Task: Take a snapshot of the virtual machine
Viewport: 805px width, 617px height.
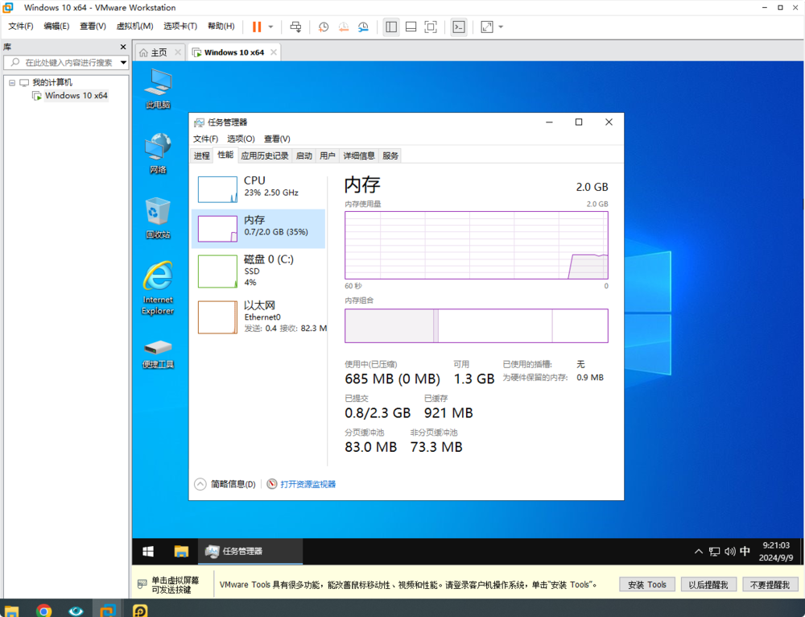Action: 324,27
